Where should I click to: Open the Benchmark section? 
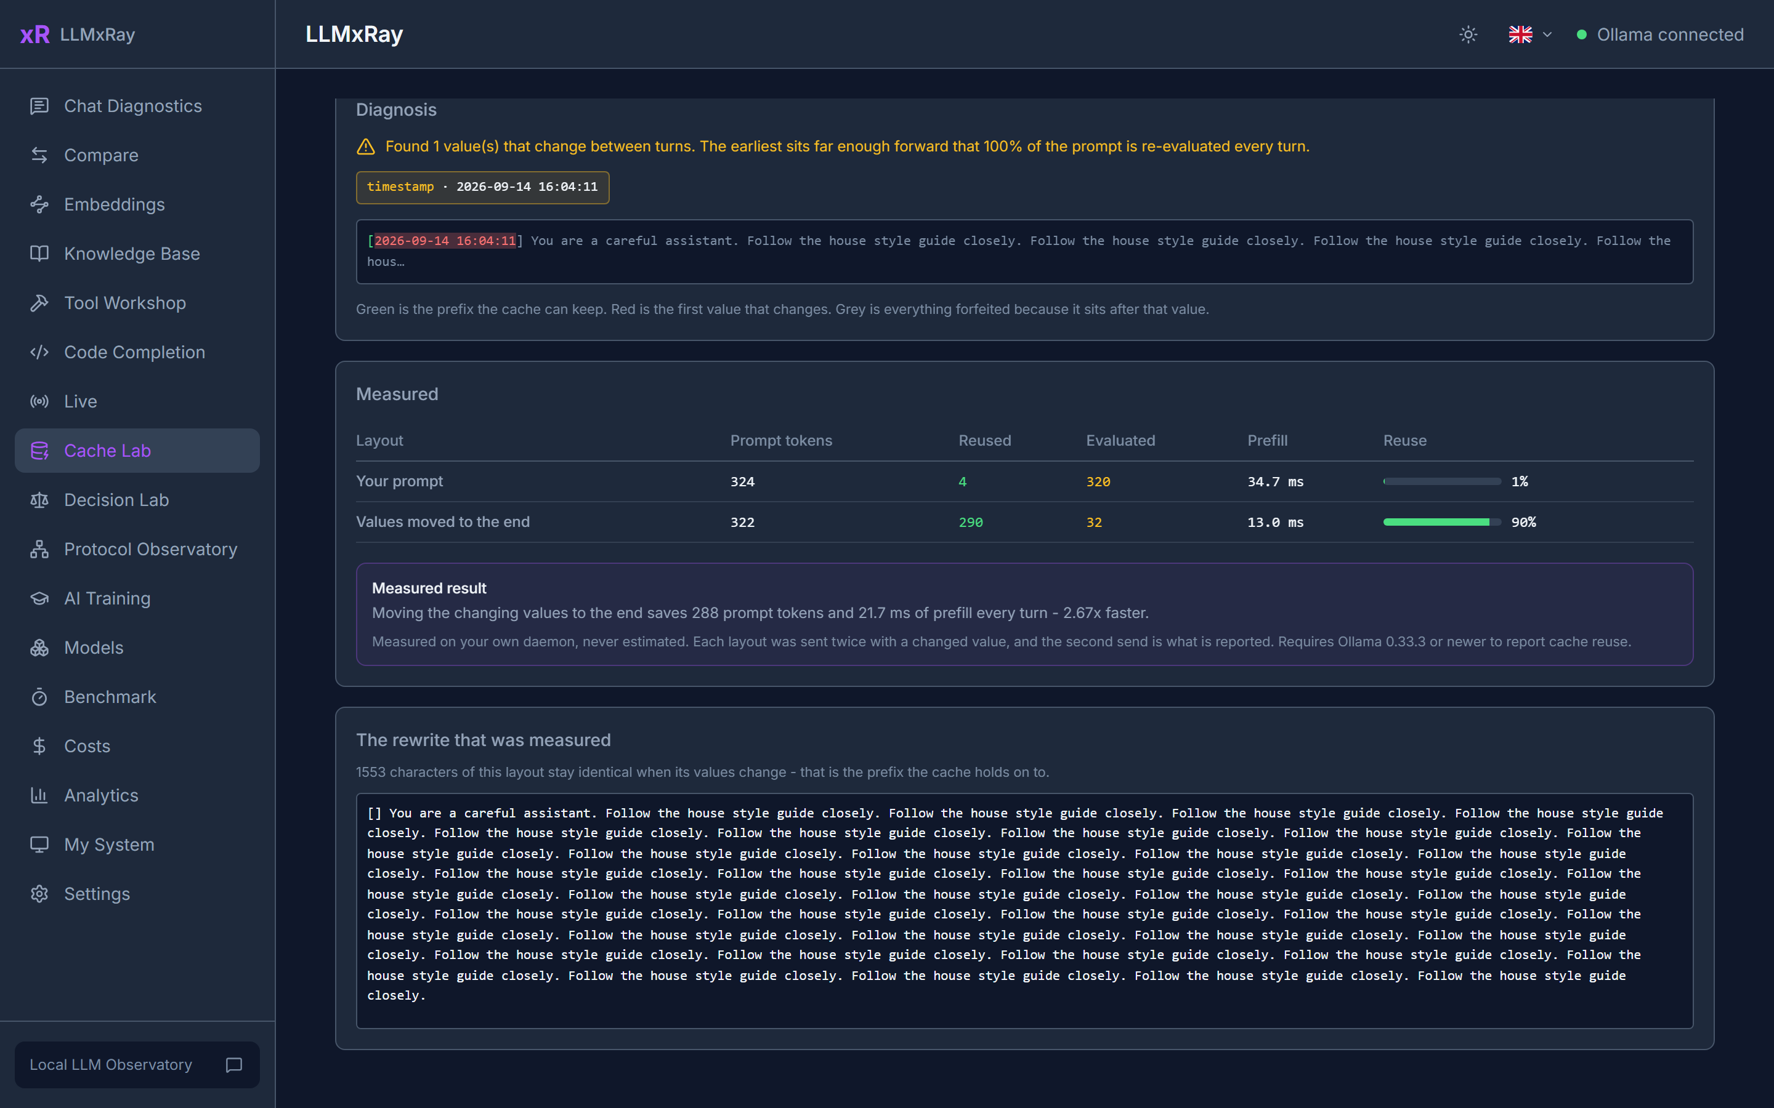pos(137,697)
